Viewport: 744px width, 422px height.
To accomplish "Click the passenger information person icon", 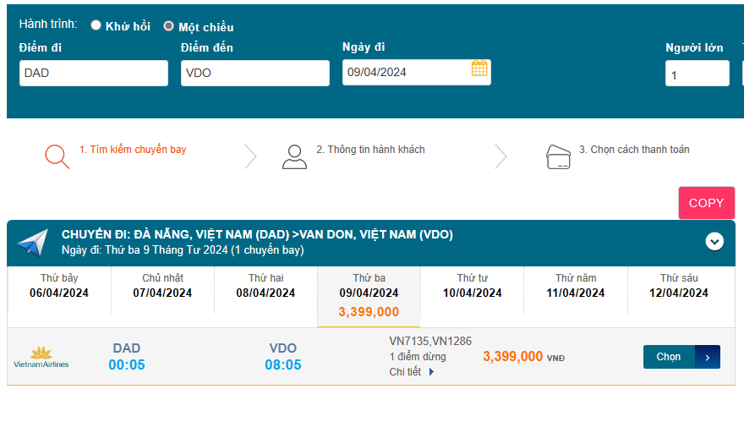I will coord(294,156).
